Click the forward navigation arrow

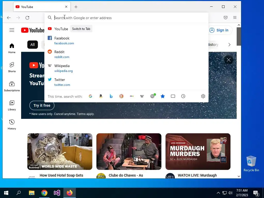[x=18, y=18]
